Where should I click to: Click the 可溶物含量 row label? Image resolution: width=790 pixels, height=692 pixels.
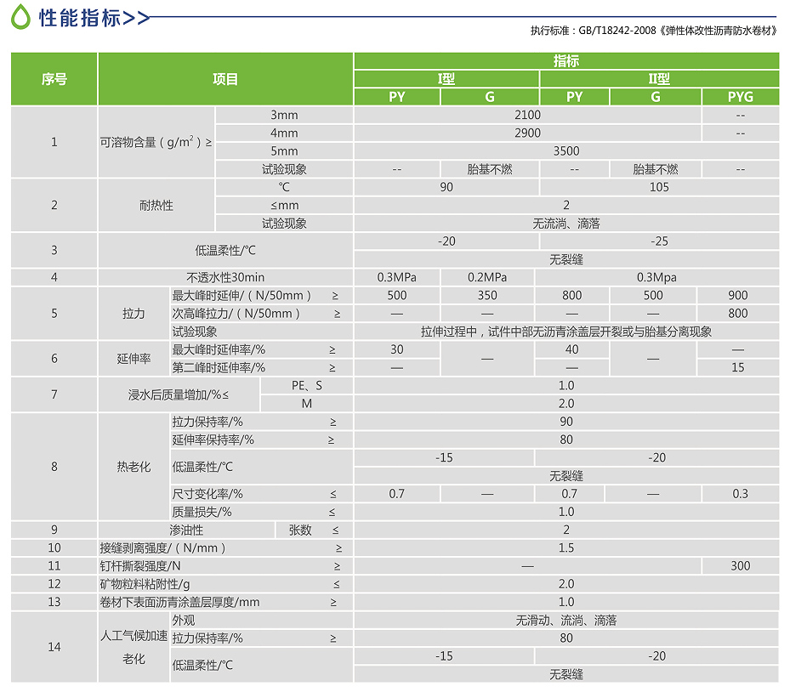156,142
